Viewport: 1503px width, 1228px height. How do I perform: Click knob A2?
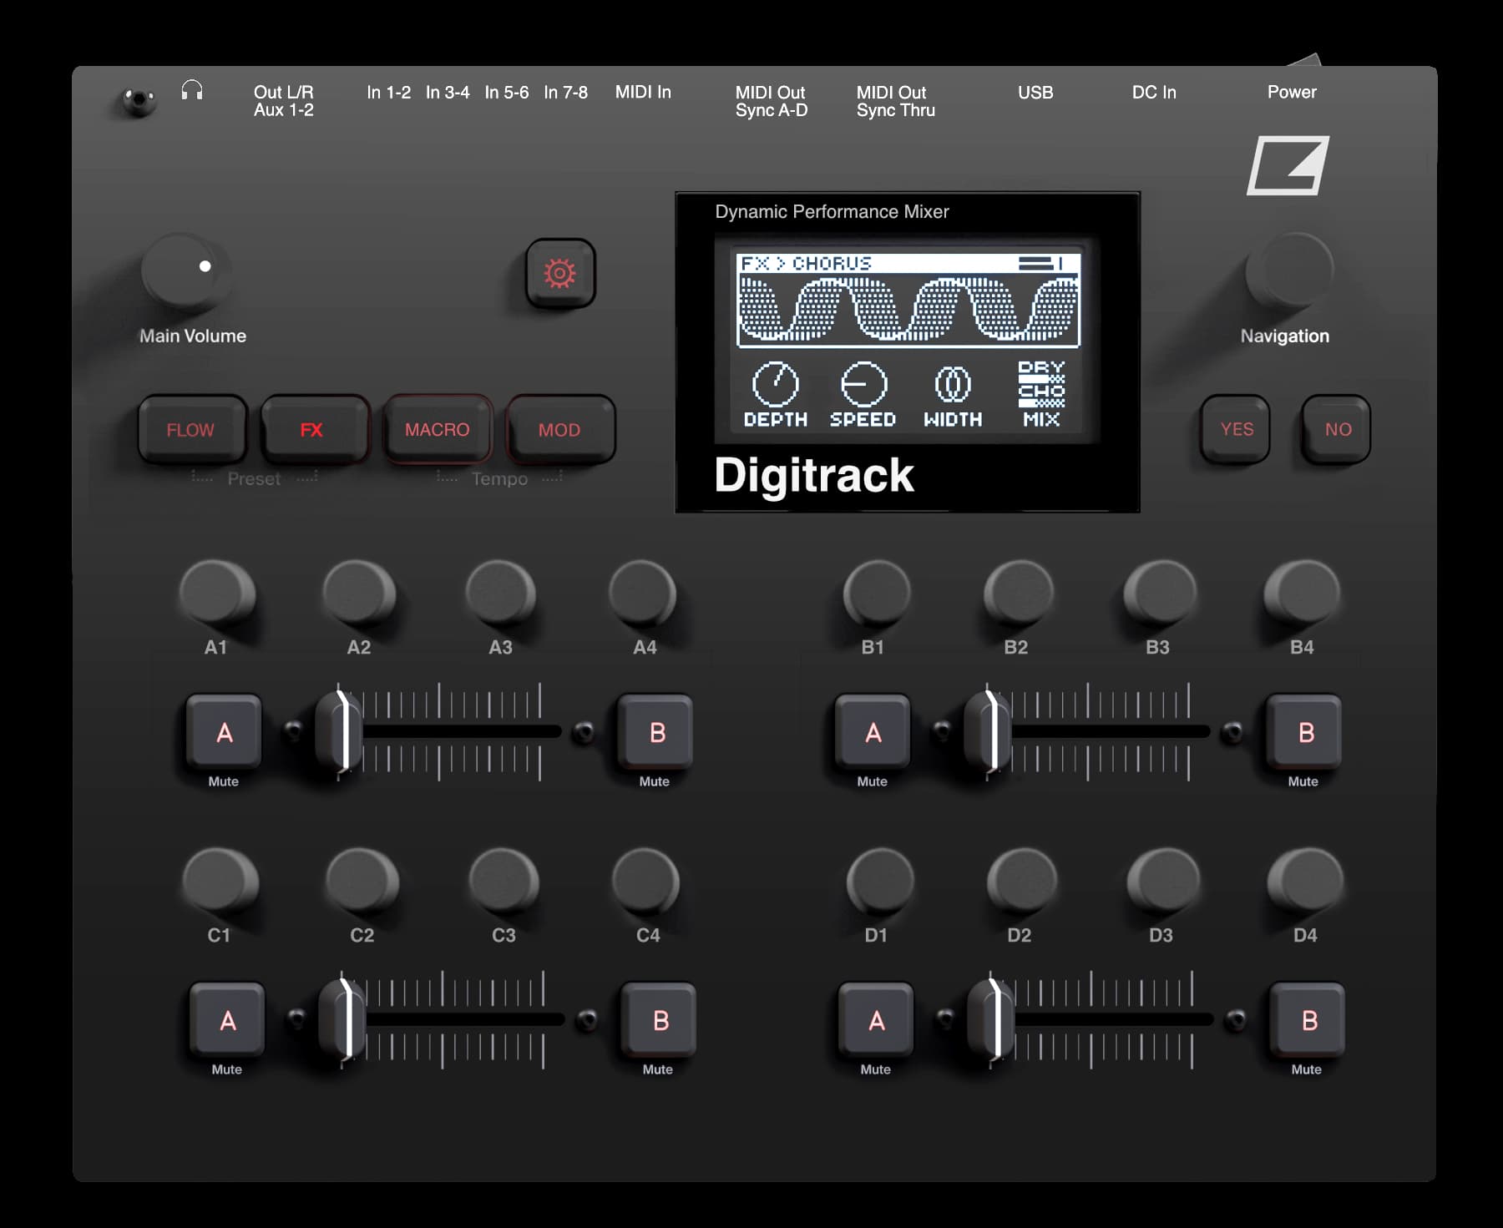[359, 592]
